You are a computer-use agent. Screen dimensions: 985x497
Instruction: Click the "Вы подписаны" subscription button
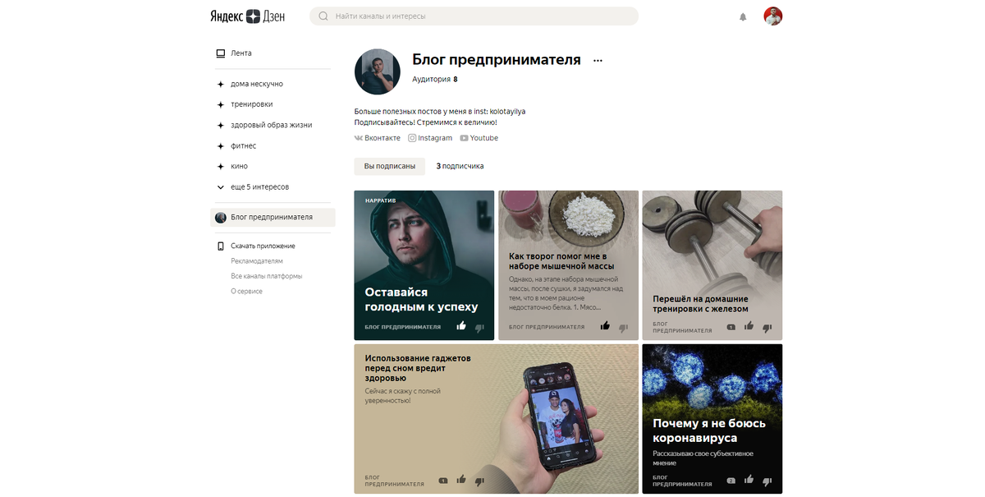pyautogui.click(x=390, y=166)
